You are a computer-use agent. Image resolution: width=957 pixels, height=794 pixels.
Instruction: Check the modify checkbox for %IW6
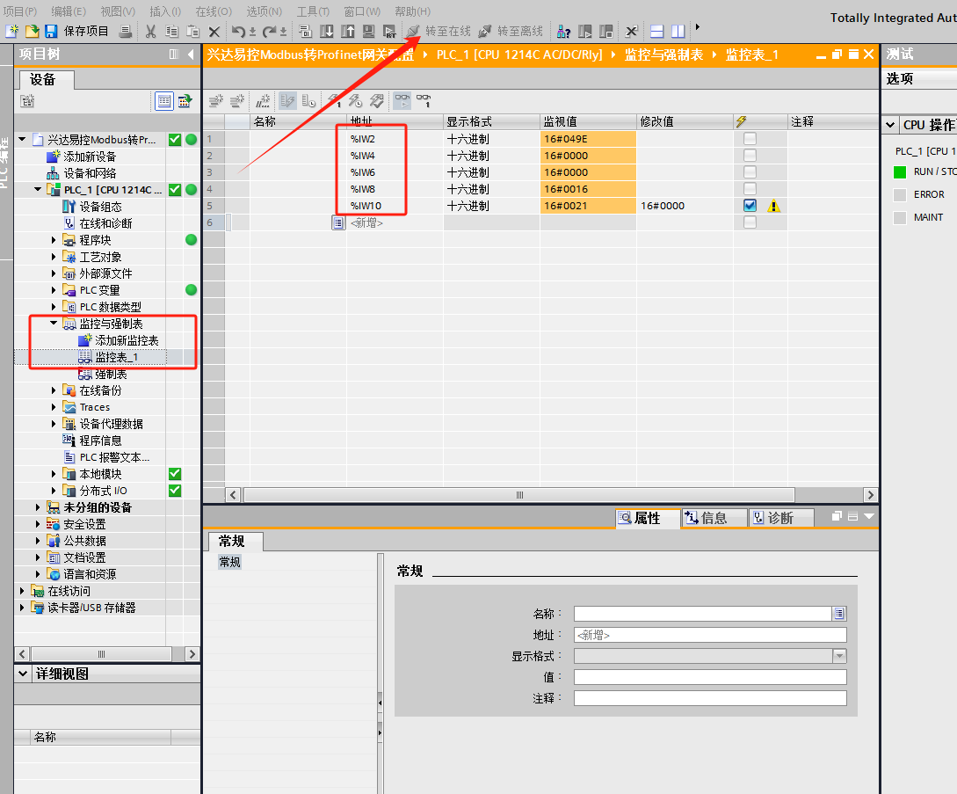[x=750, y=172]
